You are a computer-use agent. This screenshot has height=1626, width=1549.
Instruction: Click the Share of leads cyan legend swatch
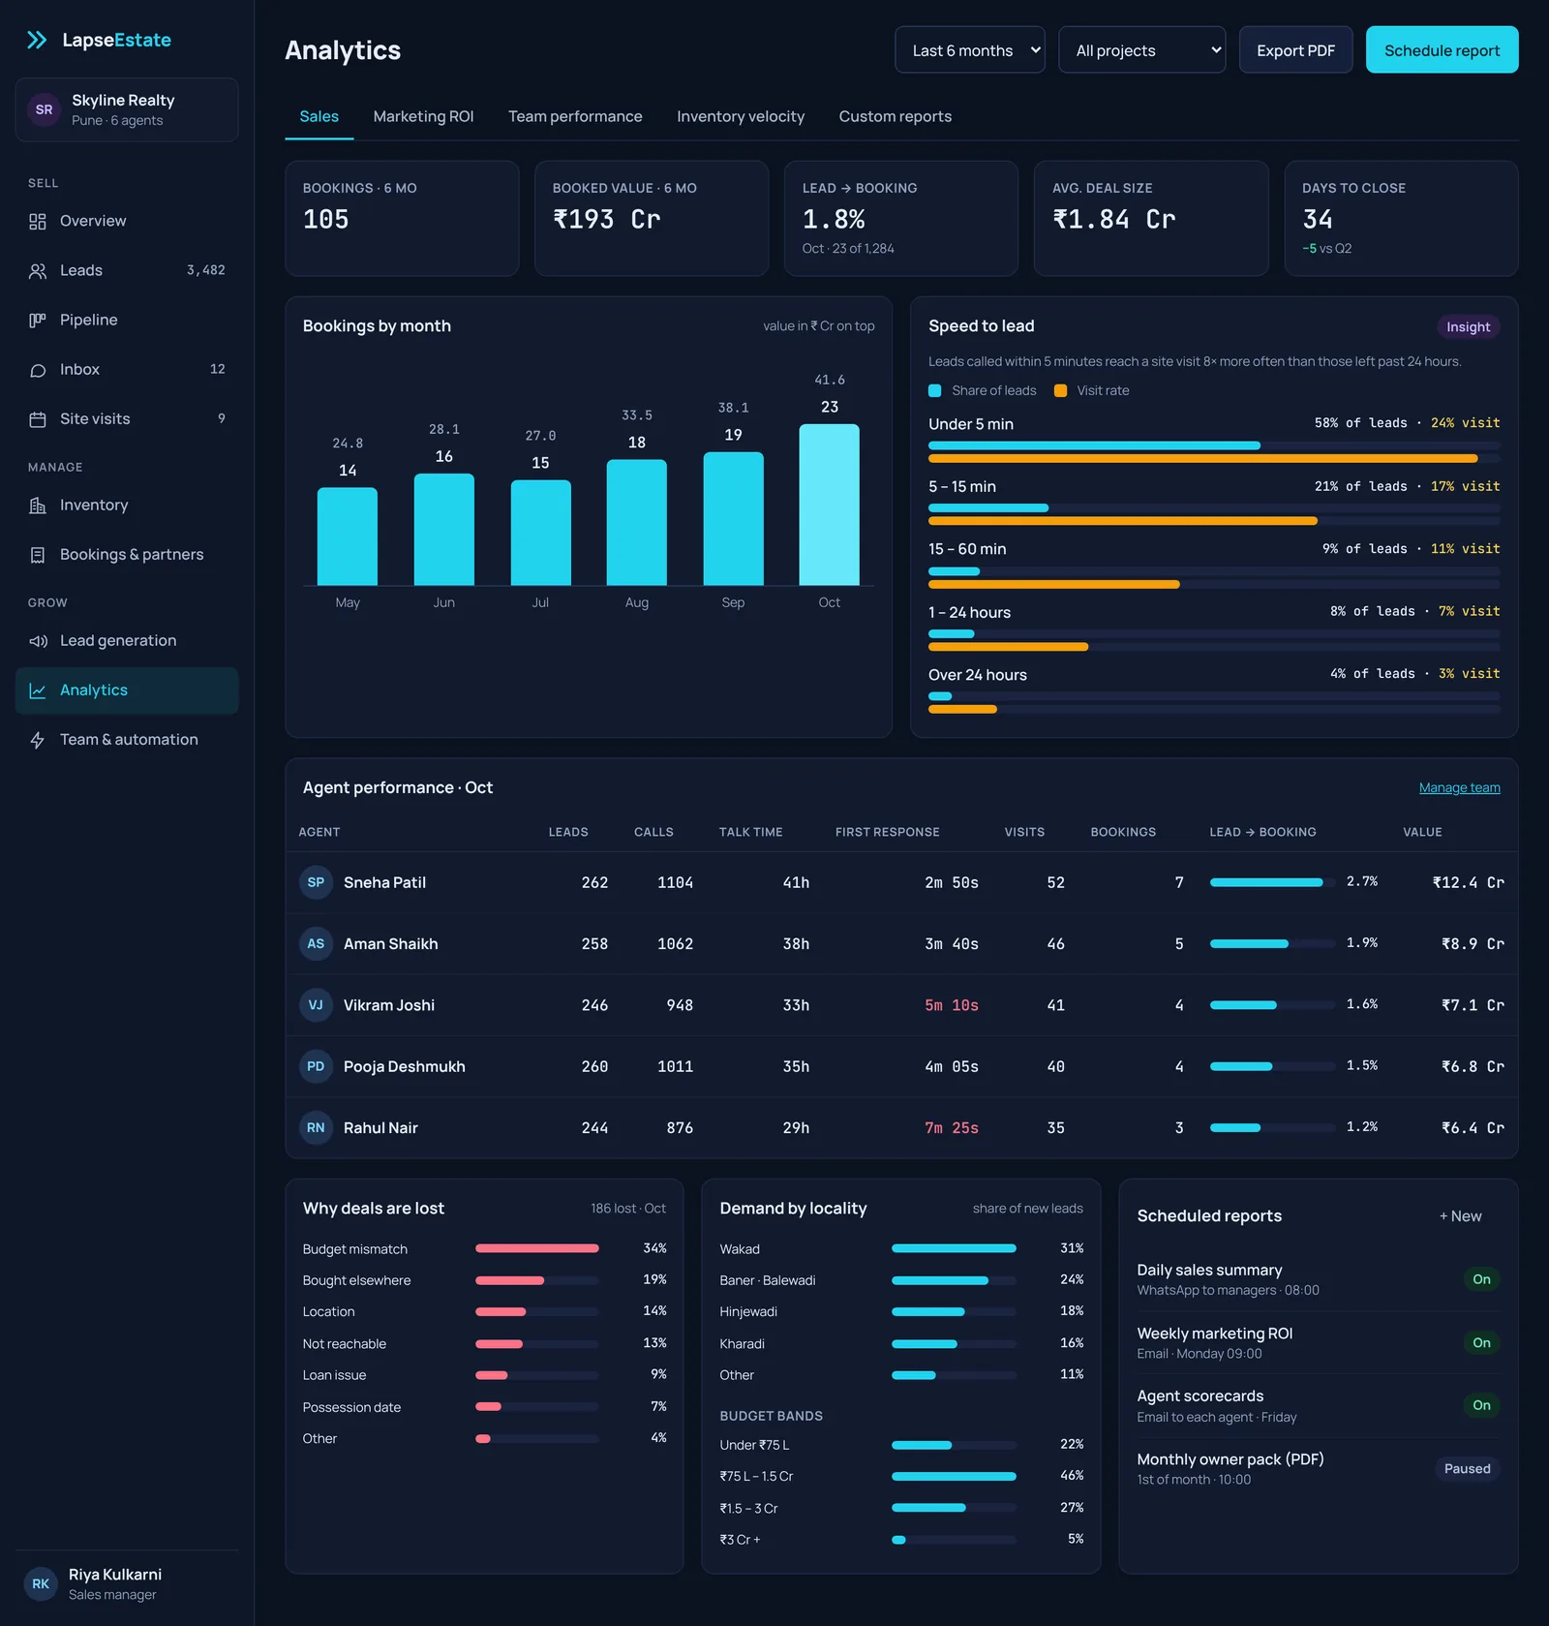click(934, 390)
